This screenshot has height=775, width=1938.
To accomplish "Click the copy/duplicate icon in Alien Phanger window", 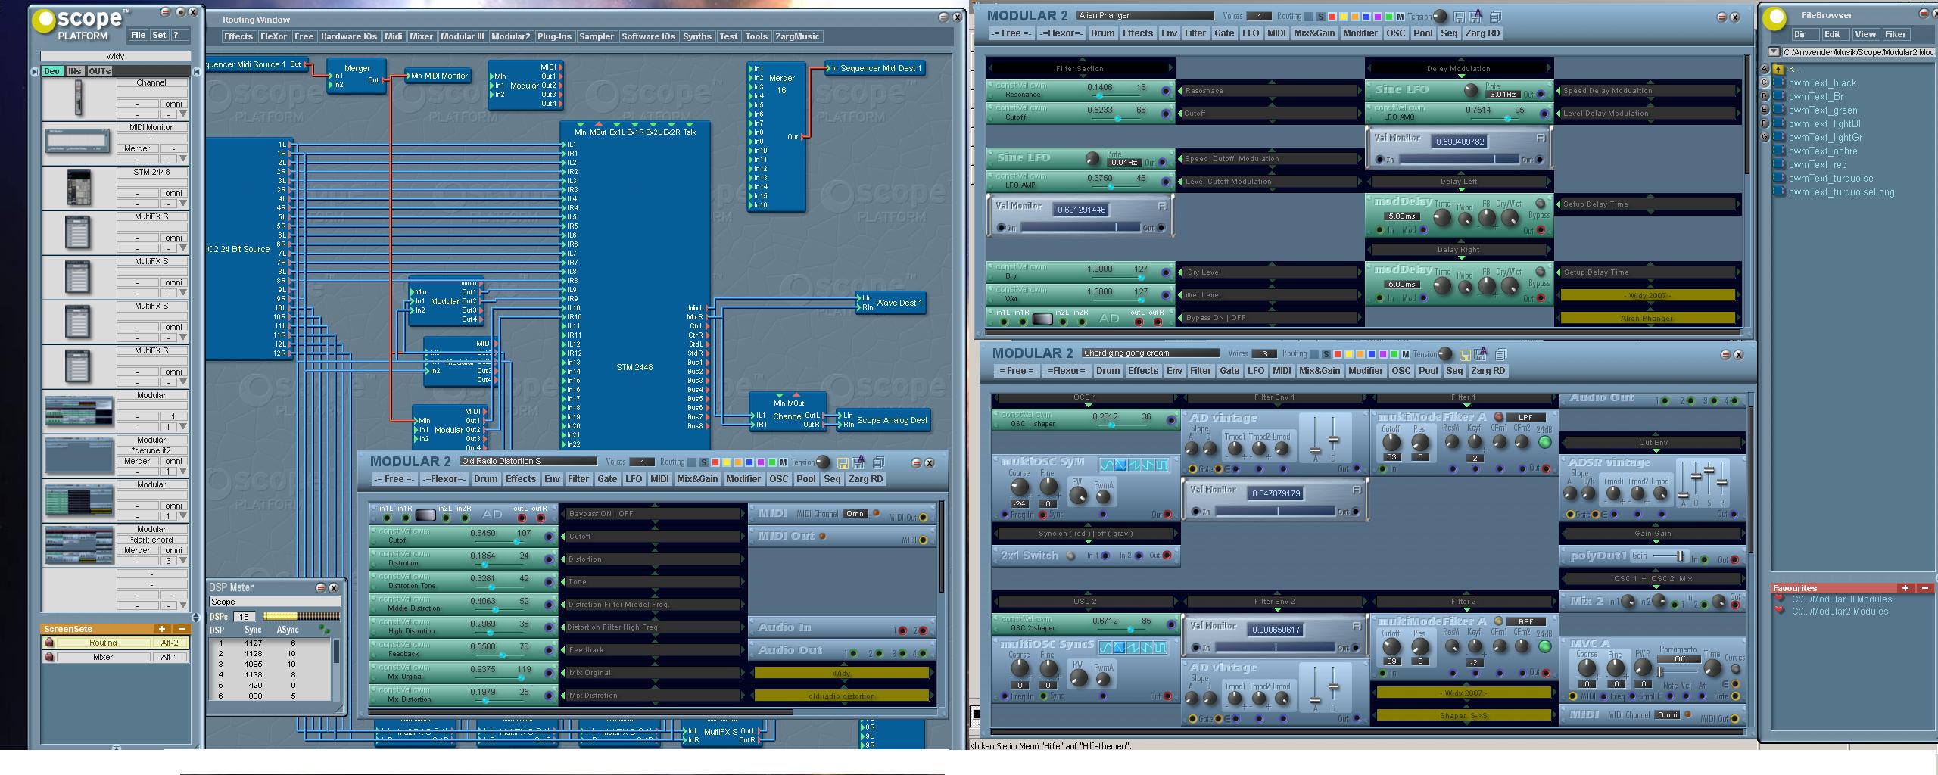I will (1495, 17).
